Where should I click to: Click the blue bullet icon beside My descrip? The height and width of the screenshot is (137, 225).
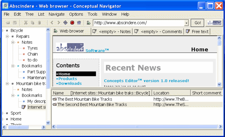(x=24, y=101)
